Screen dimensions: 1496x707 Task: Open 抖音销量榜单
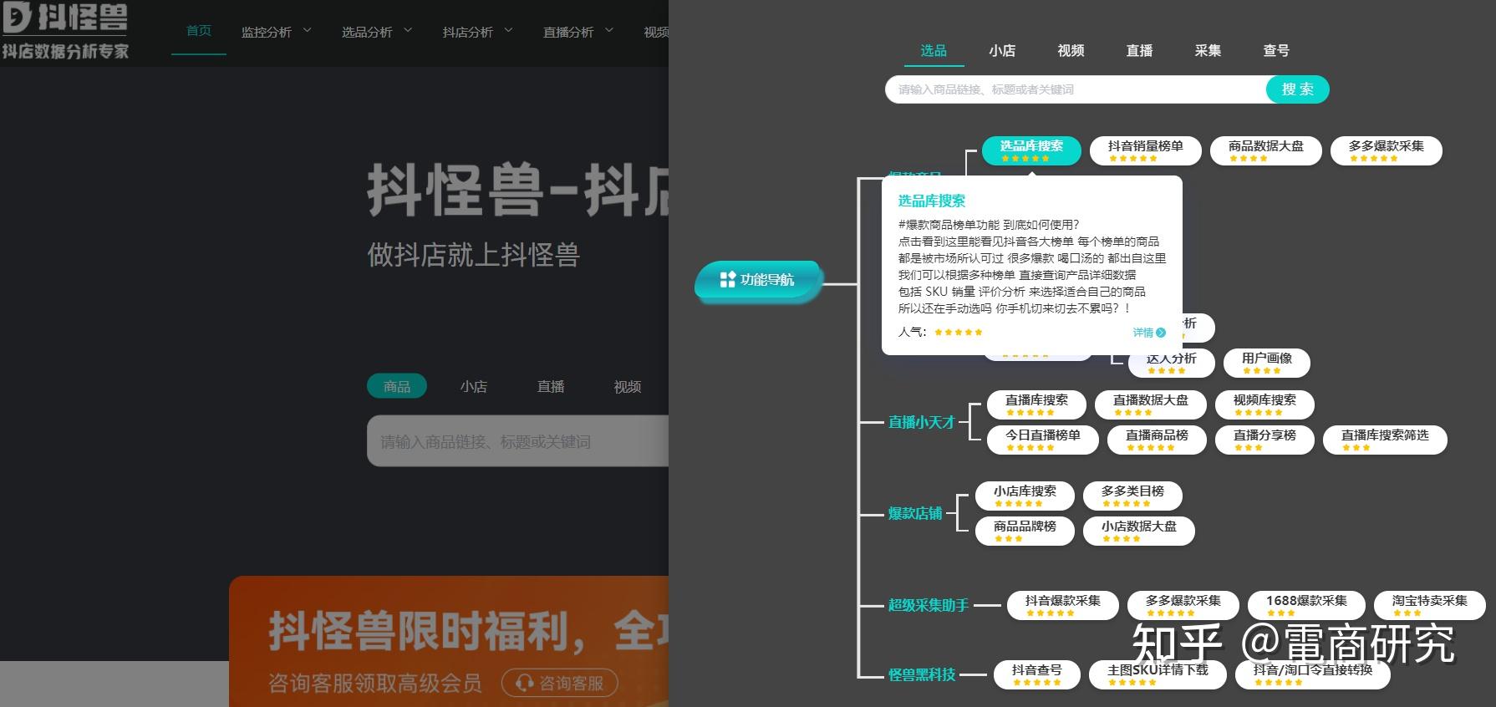point(1146,150)
